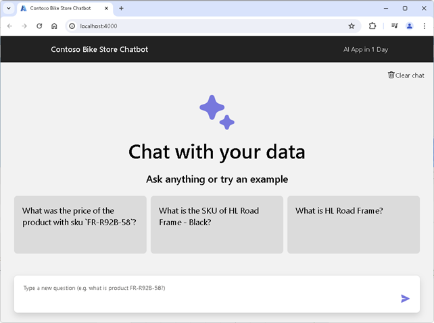
Task: Select the 'What is HL Road Frame?' example
Action: 354,225
